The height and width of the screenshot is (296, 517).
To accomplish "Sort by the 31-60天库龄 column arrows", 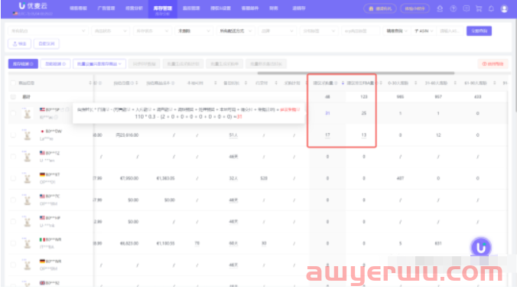I will pos(455,83).
